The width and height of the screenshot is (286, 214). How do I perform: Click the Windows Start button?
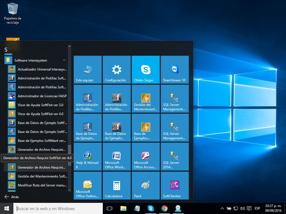(x=7, y=208)
